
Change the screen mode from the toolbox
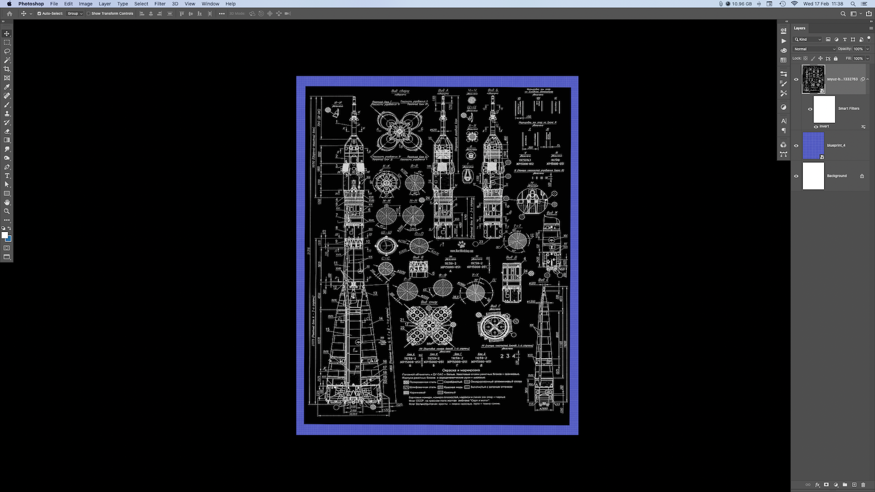7,257
